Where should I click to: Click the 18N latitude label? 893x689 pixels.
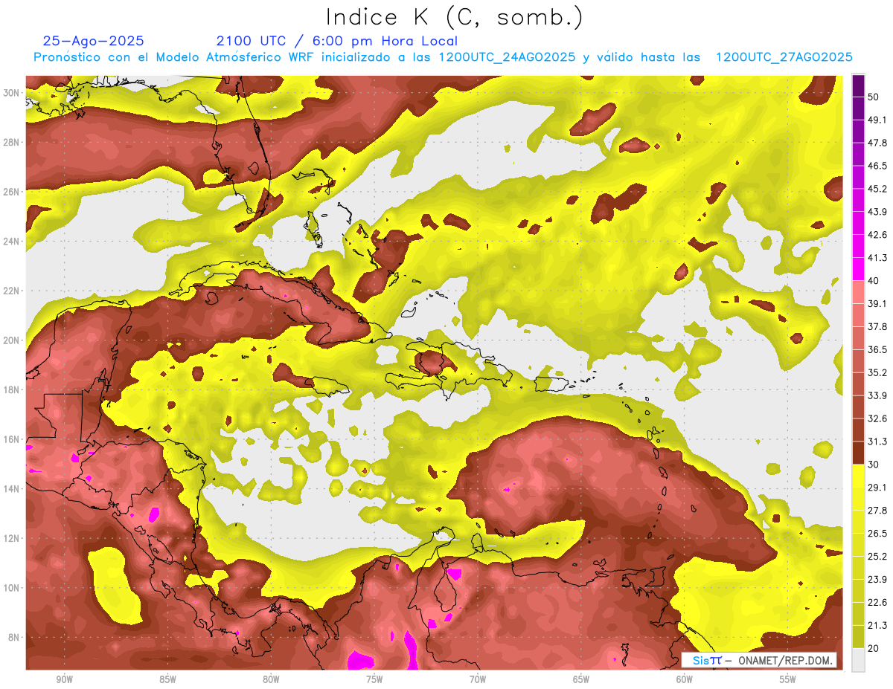[12, 389]
